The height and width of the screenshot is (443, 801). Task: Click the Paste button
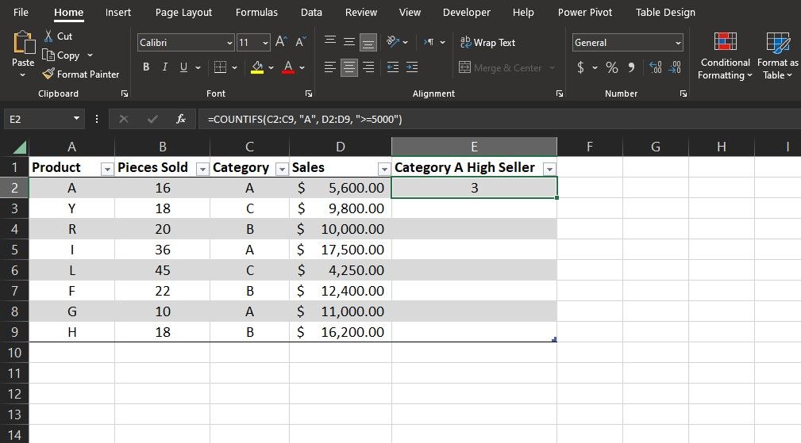point(23,46)
